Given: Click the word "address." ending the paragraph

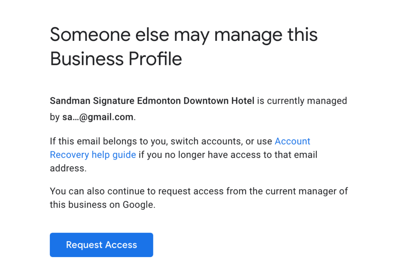Looking at the screenshot, I should coord(68,168).
